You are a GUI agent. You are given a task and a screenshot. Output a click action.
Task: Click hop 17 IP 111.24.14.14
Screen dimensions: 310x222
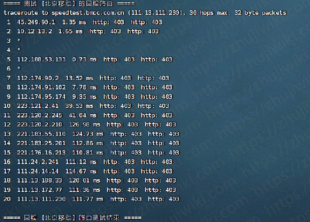tap(38, 171)
